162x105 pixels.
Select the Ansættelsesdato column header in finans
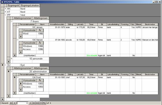(x=57, y=24)
